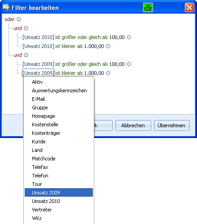Edit value 1.000,00 for Umsatz 2009
Image resolution: width=197 pixels, height=224 pixels.
(x=94, y=73)
